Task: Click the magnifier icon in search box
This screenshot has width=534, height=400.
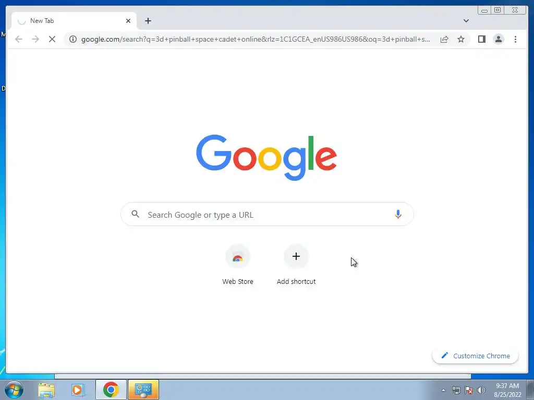Action: [135, 214]
